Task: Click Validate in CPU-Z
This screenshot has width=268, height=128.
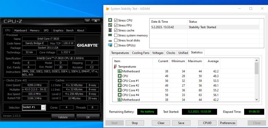Action: pos(63,117)
